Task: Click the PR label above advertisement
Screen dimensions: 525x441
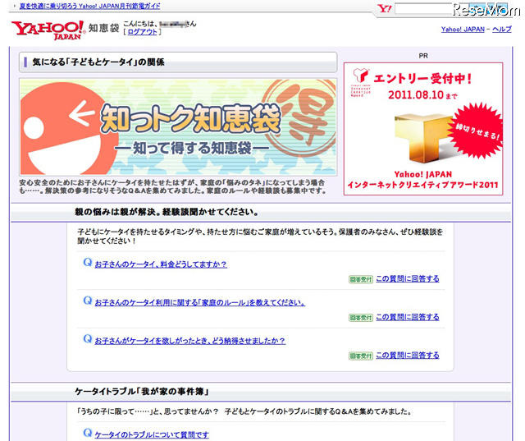Action: [423, 56]
